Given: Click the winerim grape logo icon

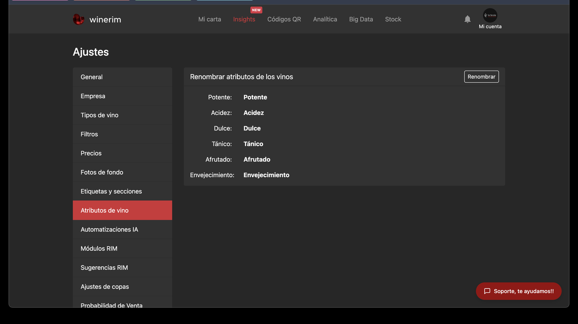Looking at the screenshot, I should pos(79,19).
